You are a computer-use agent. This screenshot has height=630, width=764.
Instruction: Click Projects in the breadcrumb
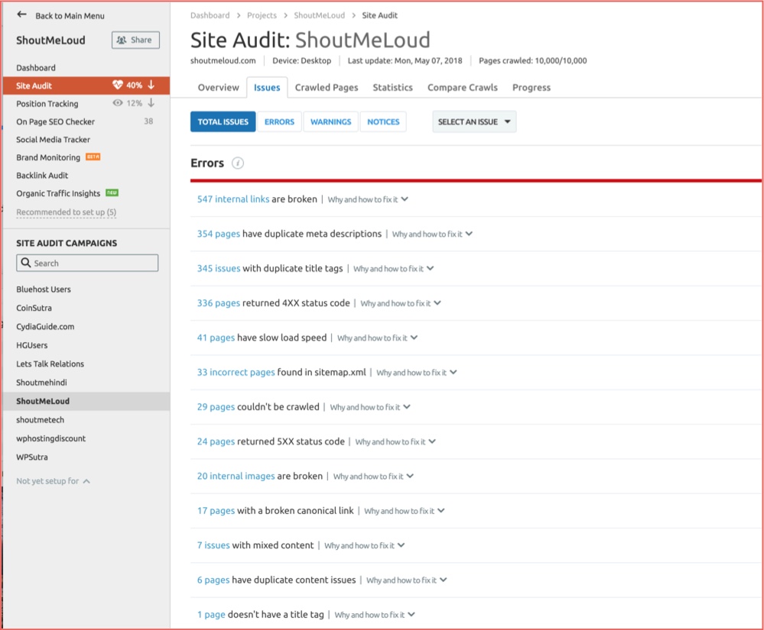click(x=262, y=15)
